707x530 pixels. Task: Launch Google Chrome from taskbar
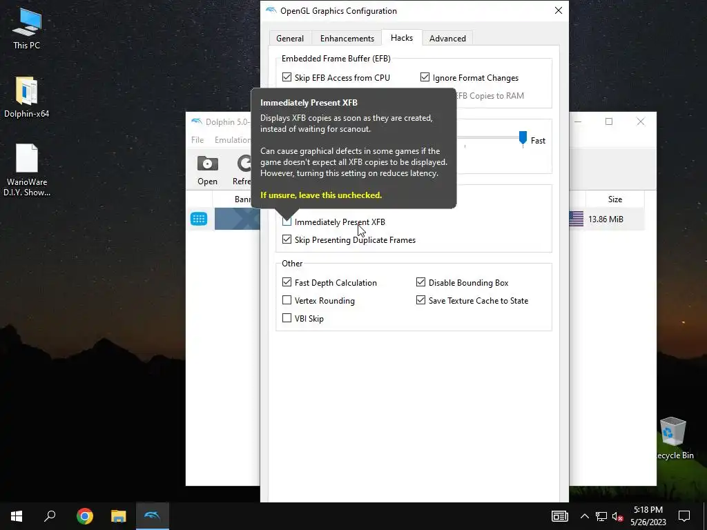(x=84, y=516)
